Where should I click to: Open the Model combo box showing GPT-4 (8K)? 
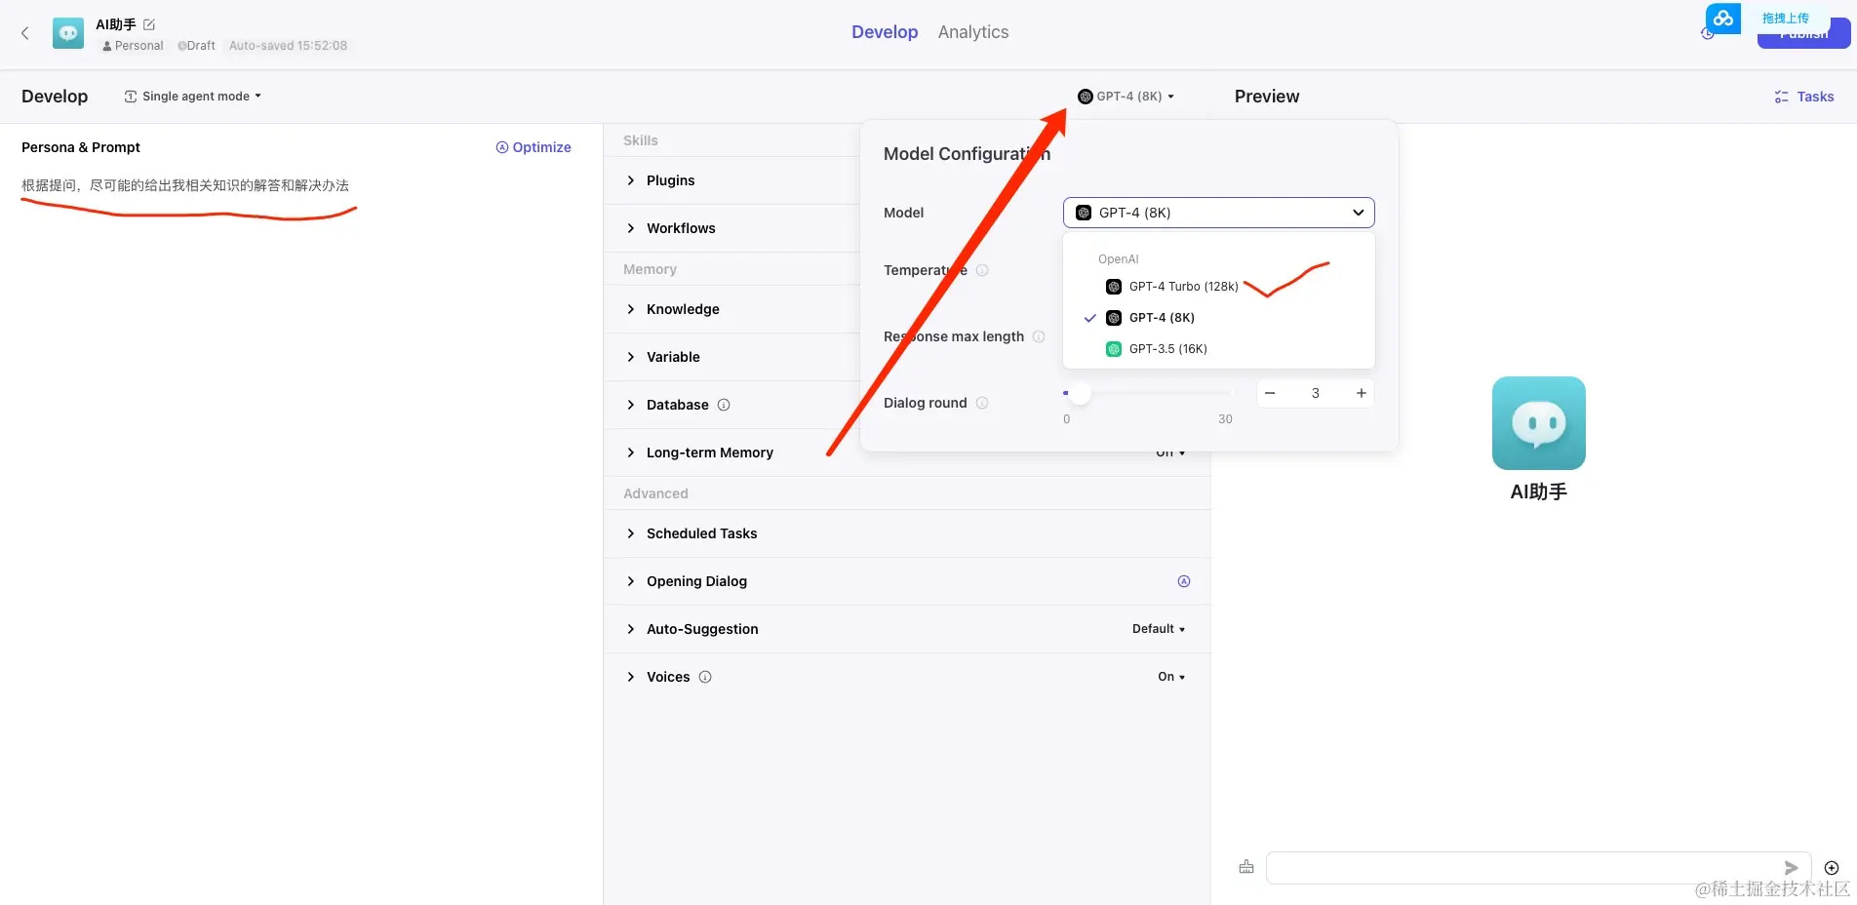click(1218, 213)
